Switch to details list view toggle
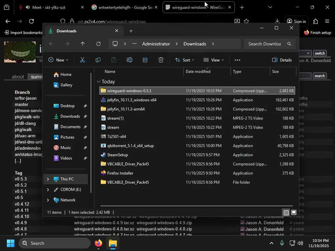The width and height of the screenshot is (335, 251). coord(286,213)
